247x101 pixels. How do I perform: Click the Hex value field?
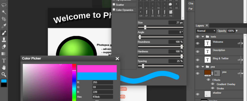103,97
